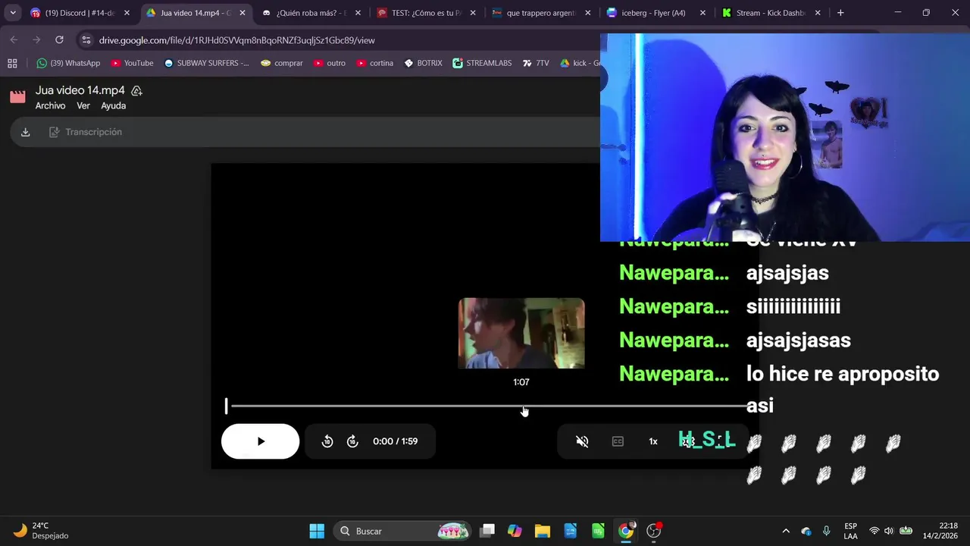This screenshot has width=970, height=546.
Task: Rewind the video 10 seconds
Action: pos(327,441)
